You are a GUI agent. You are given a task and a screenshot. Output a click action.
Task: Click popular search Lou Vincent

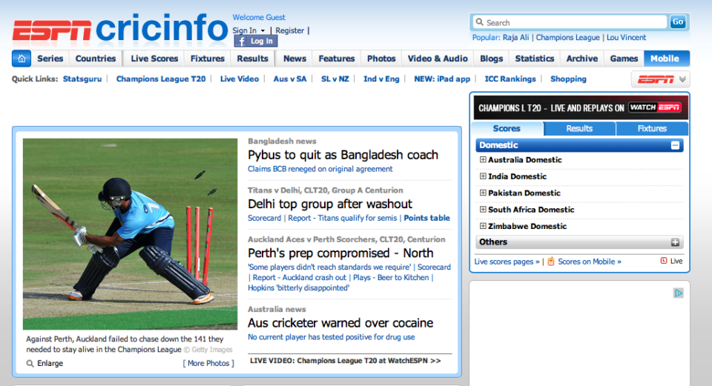tap(626, 38)
